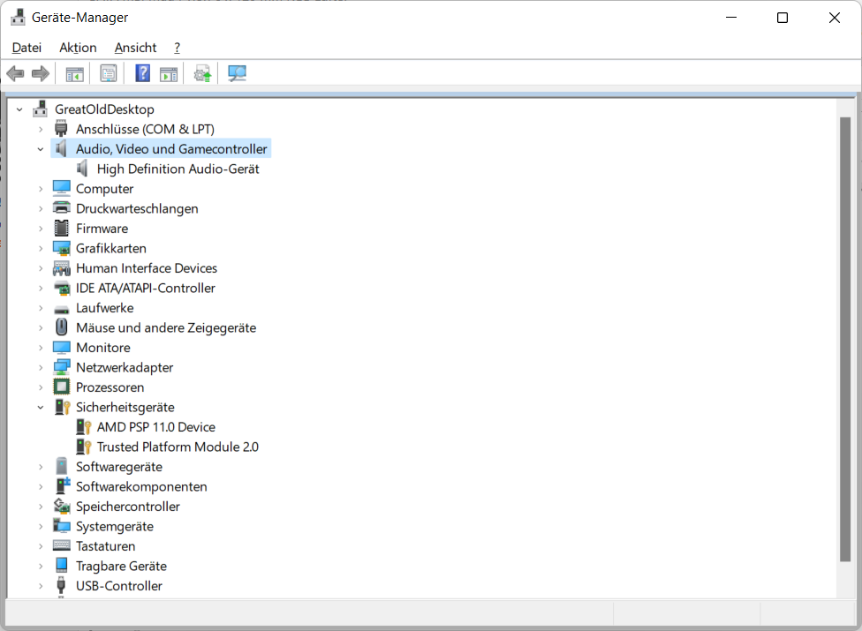This screenshot has height=631, width=862.
Task: Open the Datei menu
Action: pos(26,48)
